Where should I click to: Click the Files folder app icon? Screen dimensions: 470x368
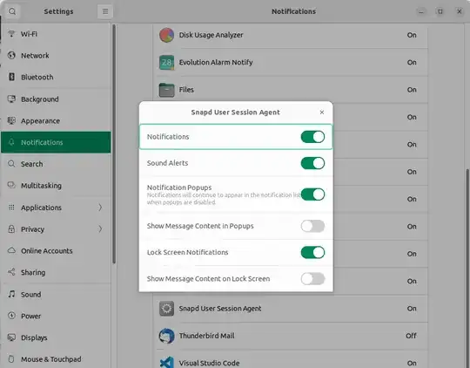(x=166, y=90)
